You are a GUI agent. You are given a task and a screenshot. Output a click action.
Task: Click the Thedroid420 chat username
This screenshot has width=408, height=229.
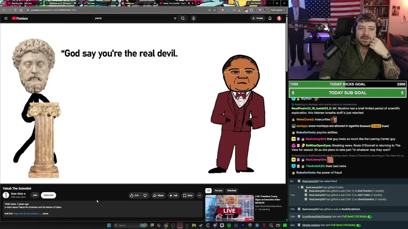pos(315,166)
